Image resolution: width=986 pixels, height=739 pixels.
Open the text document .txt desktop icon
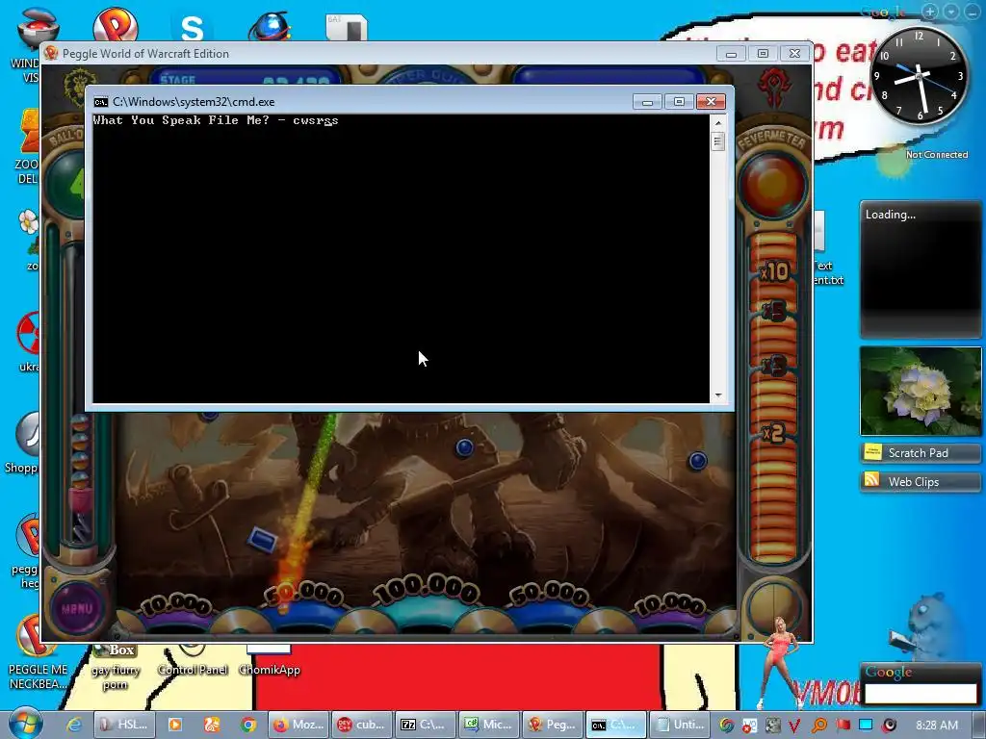[827, 248]
